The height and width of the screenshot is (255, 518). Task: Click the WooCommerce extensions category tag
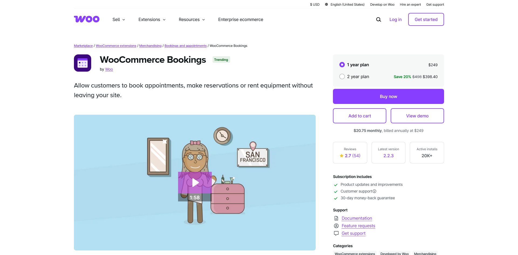[355, 253]
